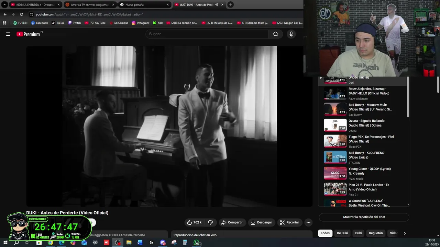
Task: Open the Mi Campus bookmark
Action: [x=119, y=23]
